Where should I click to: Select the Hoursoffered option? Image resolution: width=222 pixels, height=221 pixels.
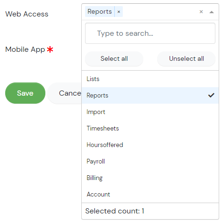[x=150, y=145]
